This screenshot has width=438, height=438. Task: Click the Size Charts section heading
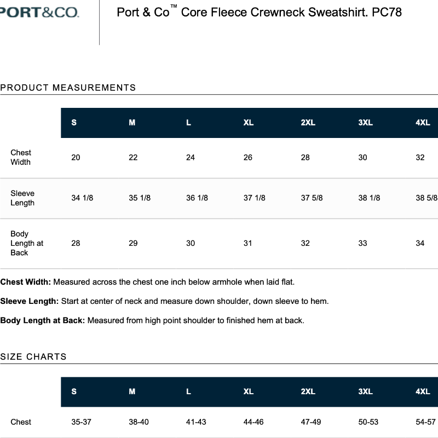[33, 356]
